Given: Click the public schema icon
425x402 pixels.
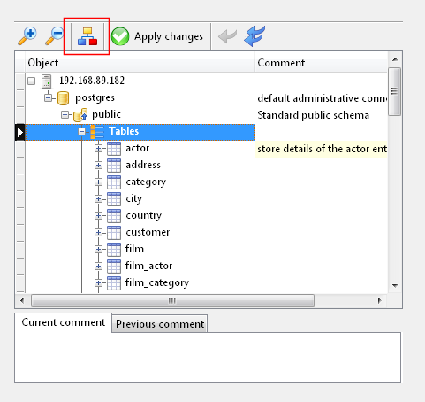Looking at the screenshot, I should 80,115.
